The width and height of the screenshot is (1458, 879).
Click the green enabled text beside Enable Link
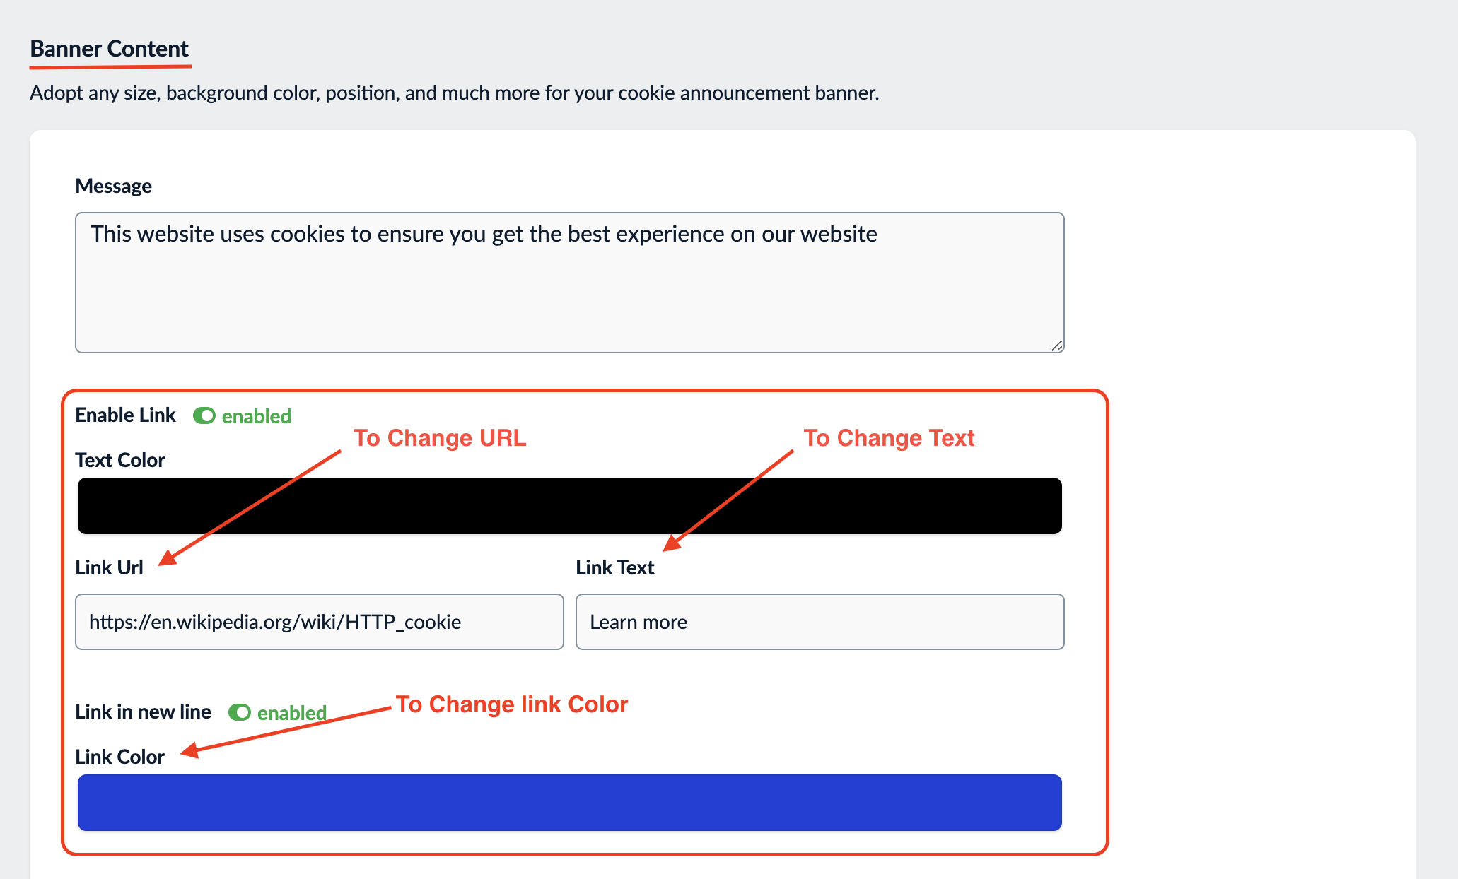click(256, 416)
